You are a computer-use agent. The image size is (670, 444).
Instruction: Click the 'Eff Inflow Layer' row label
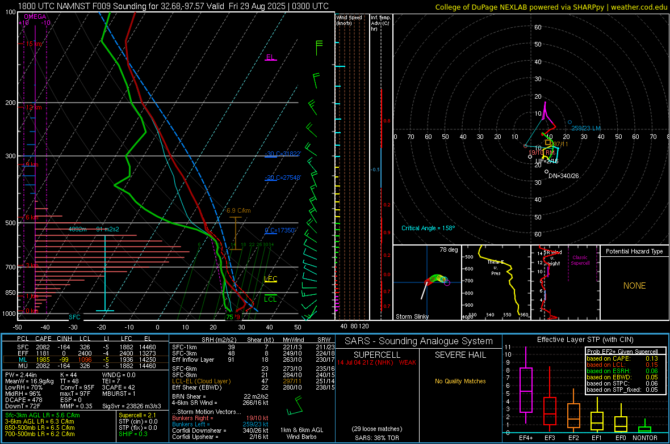tap(193, 360)
